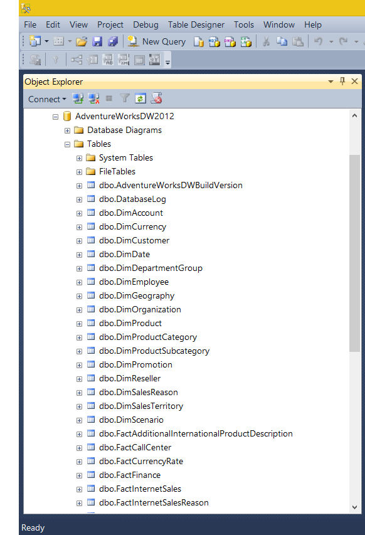Open the Project menu
The height and width of the screenshot is (535, 365).
pos(110,25)
